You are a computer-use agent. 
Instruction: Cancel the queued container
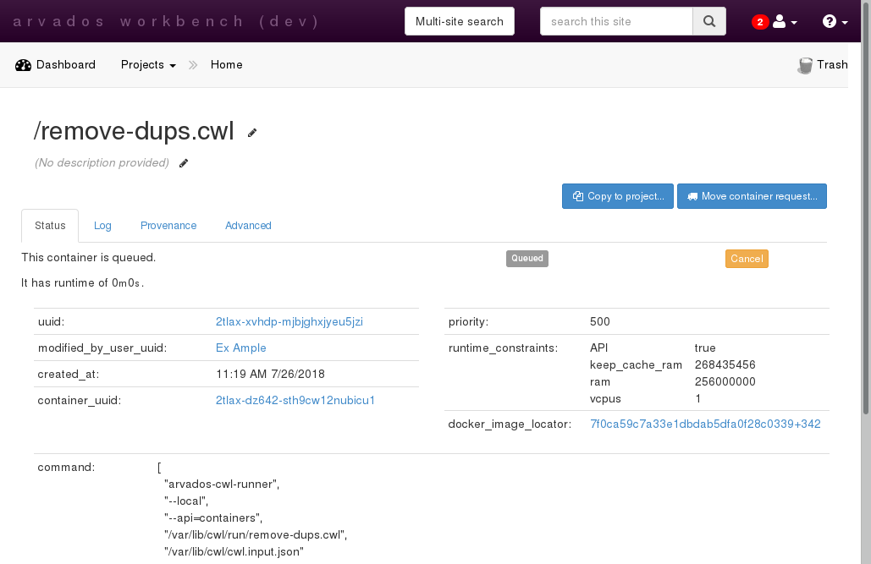click(x=747, y=259)
